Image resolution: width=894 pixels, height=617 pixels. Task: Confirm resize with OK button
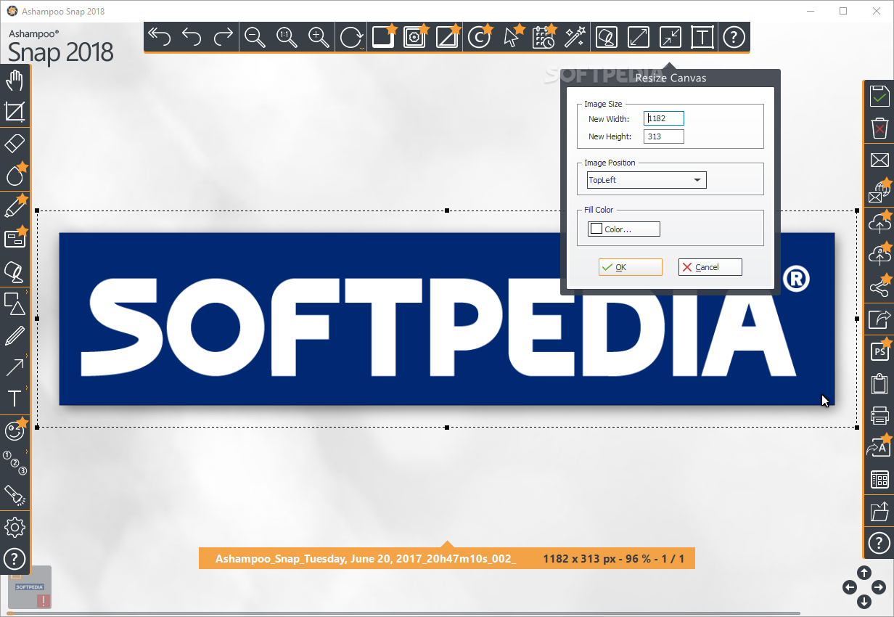(x=631, y=267)
